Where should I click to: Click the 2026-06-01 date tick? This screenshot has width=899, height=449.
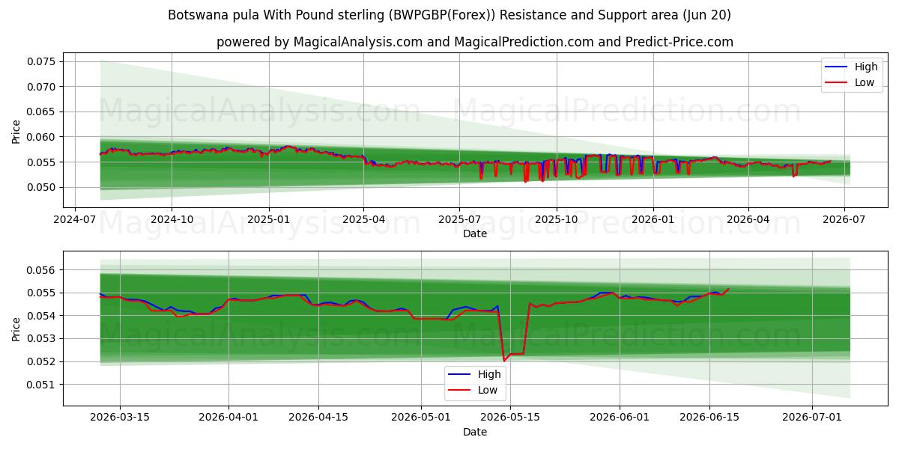620,418
